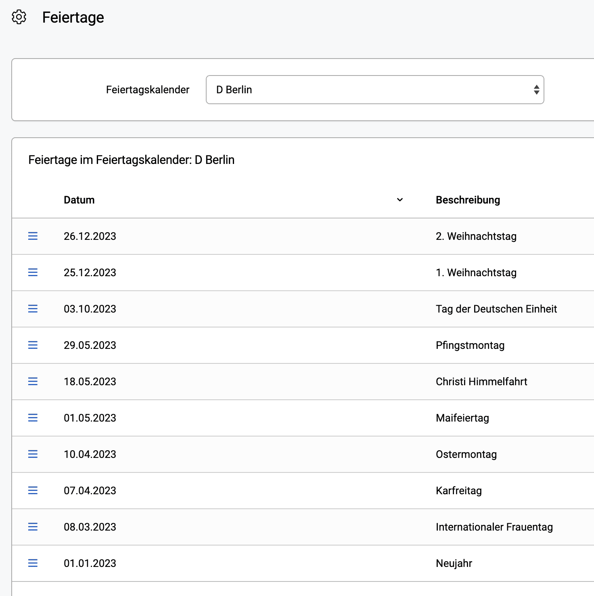Image resolution: width=594 pixels, height=596 pixels.
Task: Click the settings gear icon beside Feiertage
Action: (19, 17)
